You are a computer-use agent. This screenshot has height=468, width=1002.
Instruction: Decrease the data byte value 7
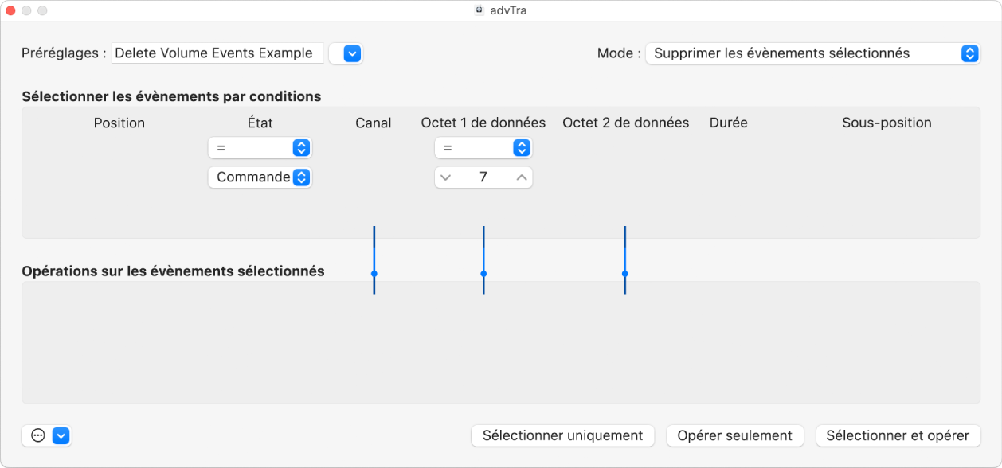click(x=446, y=177)
